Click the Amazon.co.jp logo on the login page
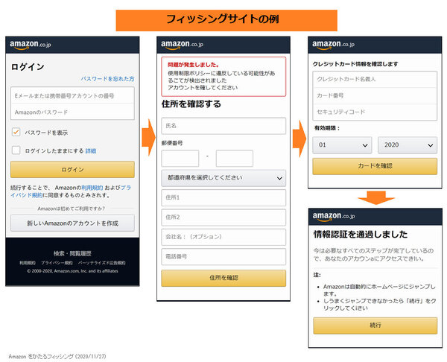447x362 pixels. point(31,45)
